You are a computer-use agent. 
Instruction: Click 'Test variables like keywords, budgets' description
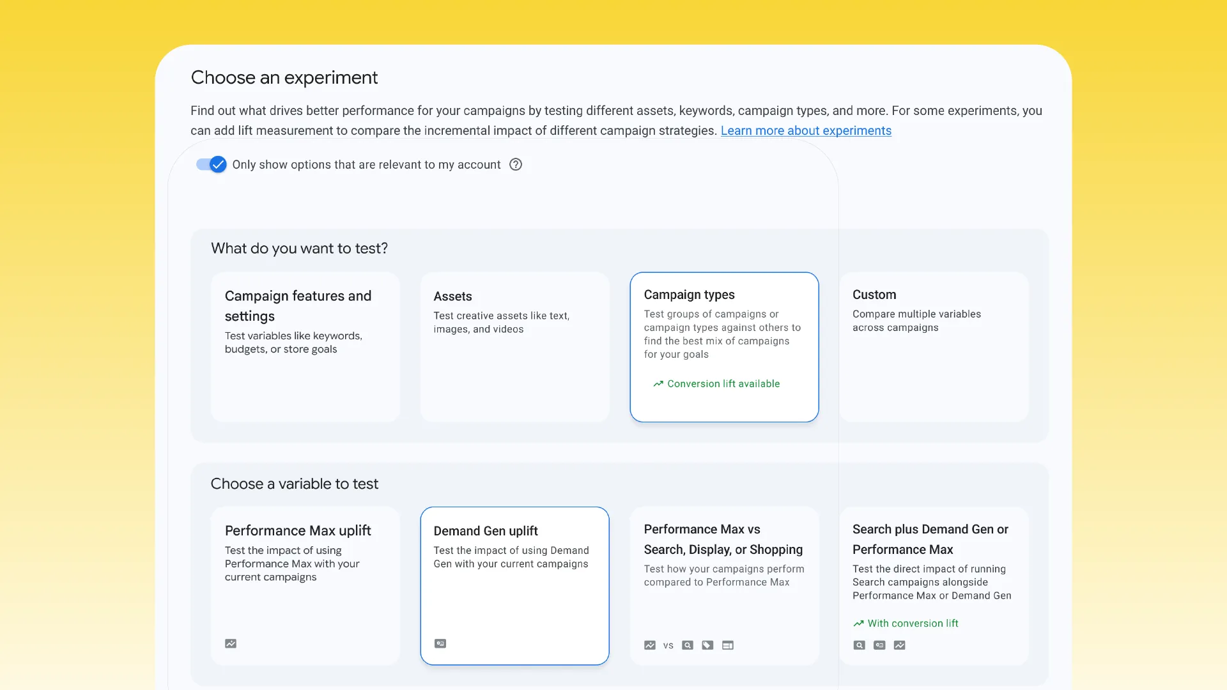pyautogui.click(x=293, y=342)
